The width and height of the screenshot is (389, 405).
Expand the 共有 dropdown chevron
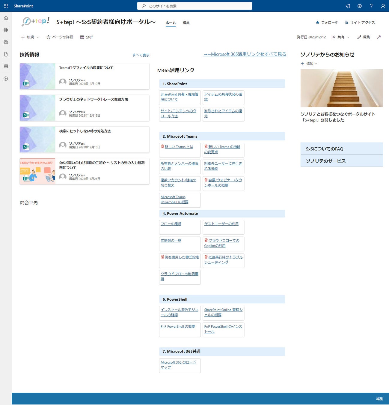pos(348,37)
